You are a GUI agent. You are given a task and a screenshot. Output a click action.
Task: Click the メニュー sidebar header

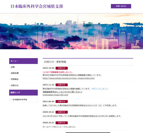[x=23, y=61]
